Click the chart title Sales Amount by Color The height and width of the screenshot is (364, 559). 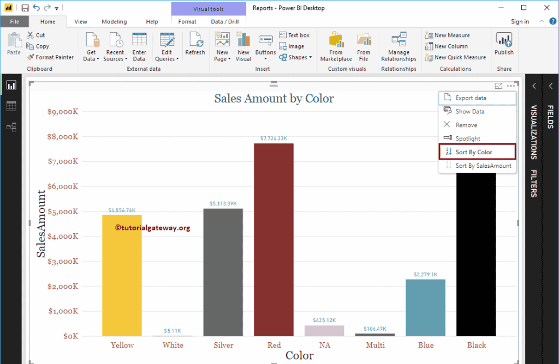pyautogui.click(x=274, y=98)
